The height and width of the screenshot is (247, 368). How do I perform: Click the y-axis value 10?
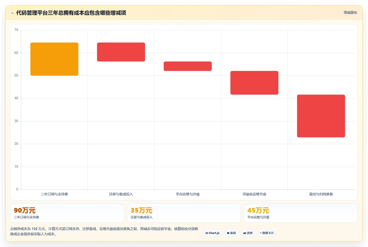[x=16, y=167]
